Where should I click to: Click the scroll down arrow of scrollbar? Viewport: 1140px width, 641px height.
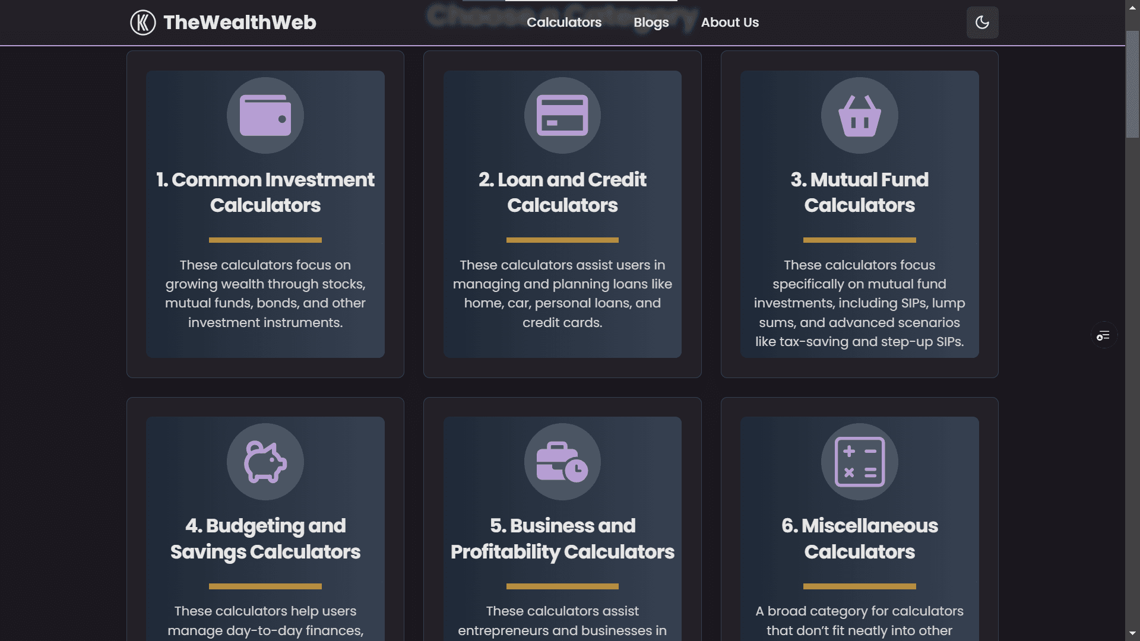pyautogui.click(x=1132, y=633)
